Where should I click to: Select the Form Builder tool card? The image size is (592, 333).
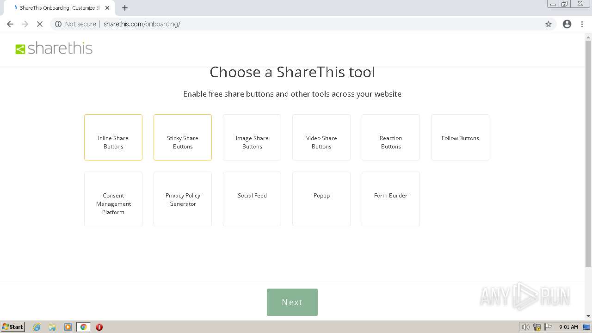pyautogui.click(x=391, y=199)
